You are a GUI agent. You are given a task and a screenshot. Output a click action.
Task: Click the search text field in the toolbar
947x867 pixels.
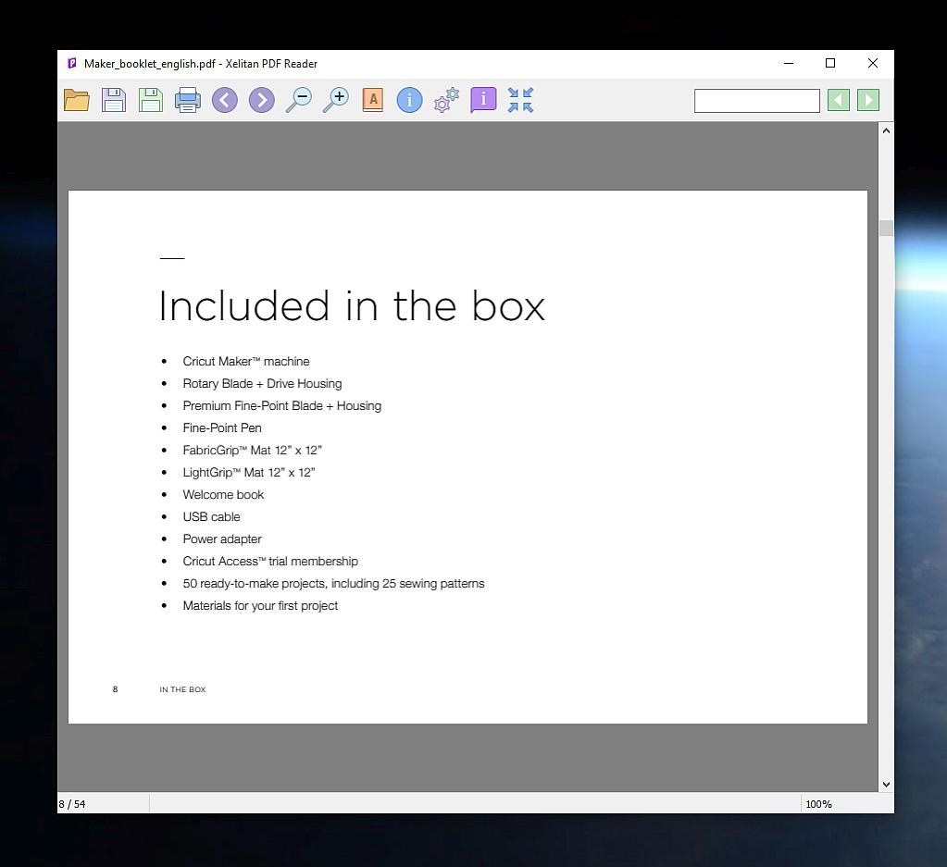click(756, 101)
